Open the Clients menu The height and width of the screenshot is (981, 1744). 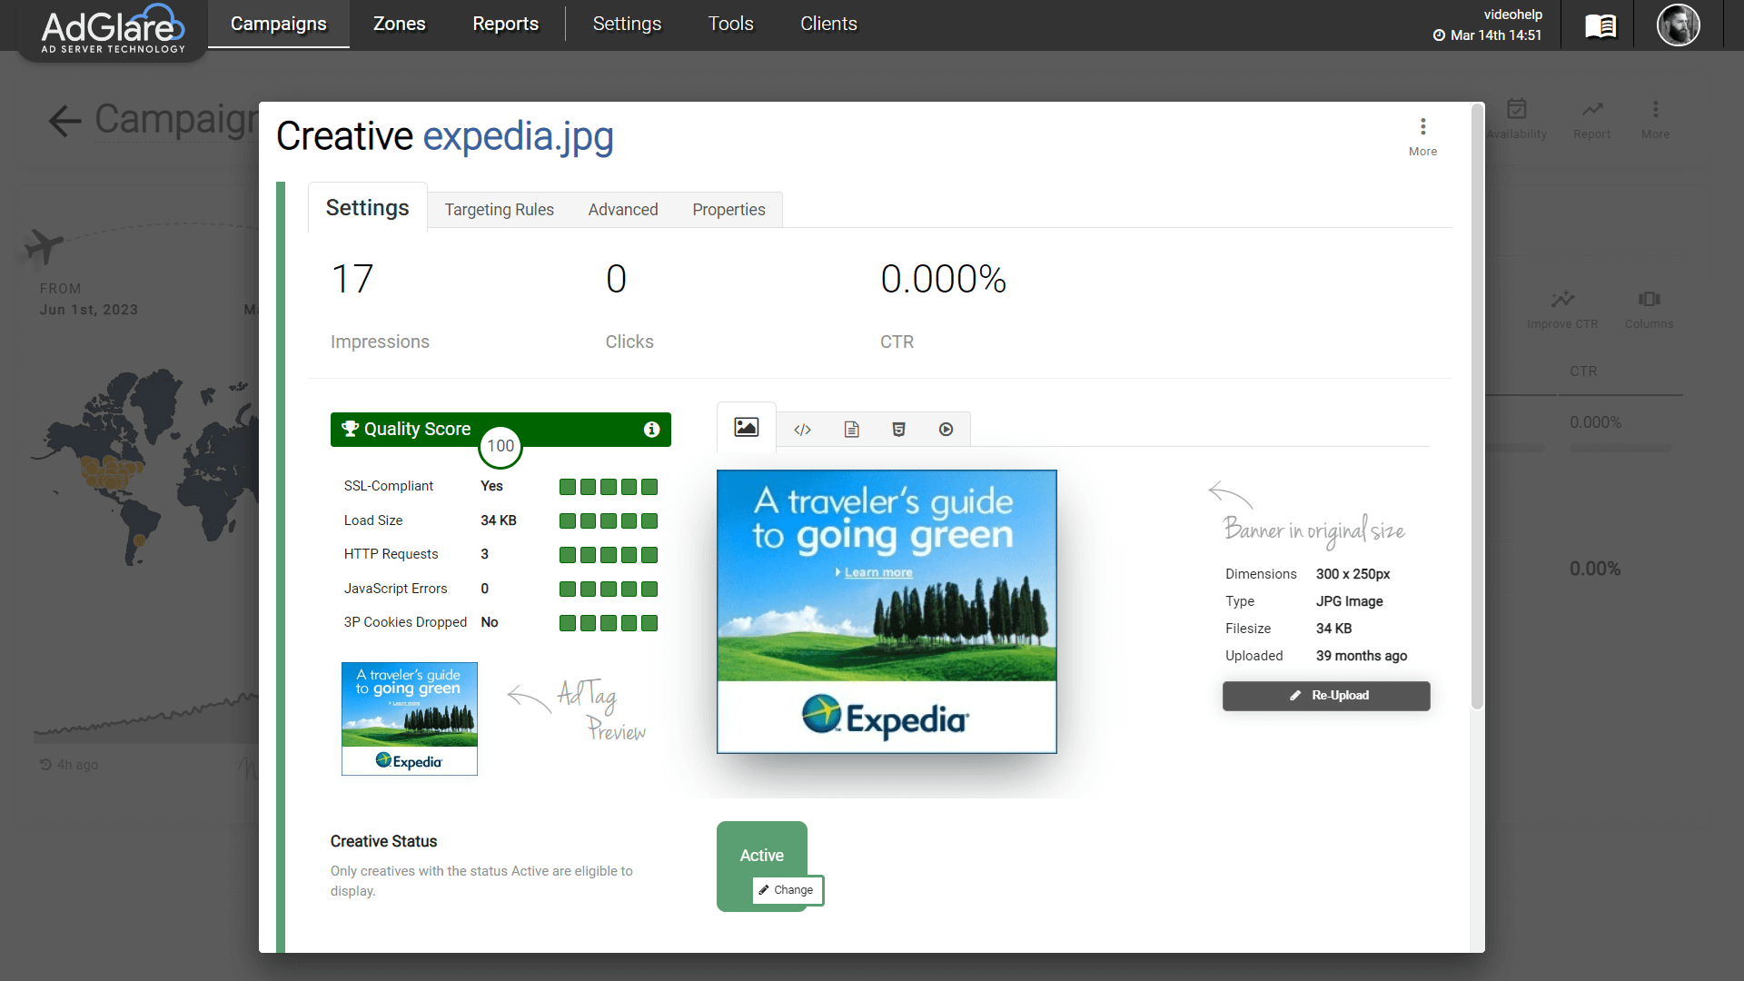tap(828, 24)
